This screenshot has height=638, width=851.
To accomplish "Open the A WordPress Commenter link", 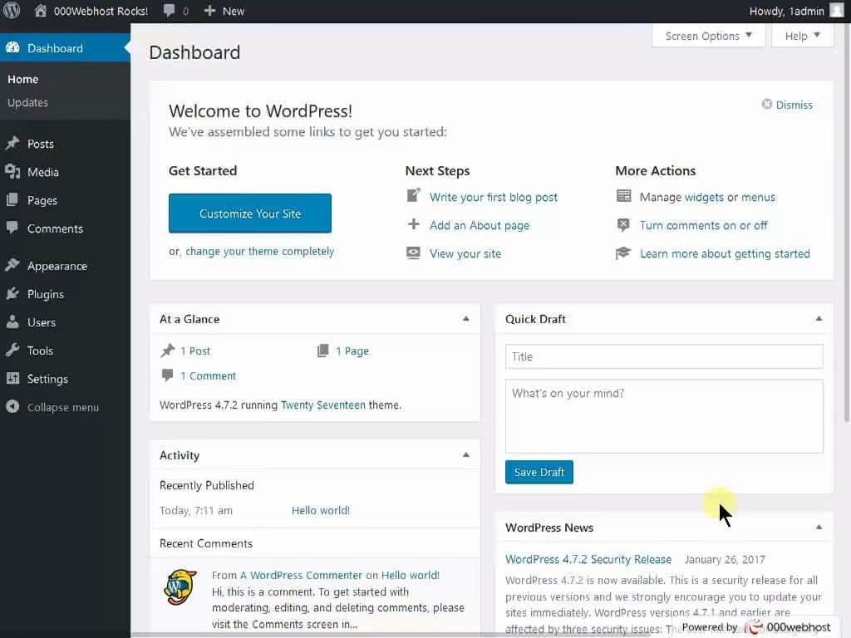I will click(301, 575).
